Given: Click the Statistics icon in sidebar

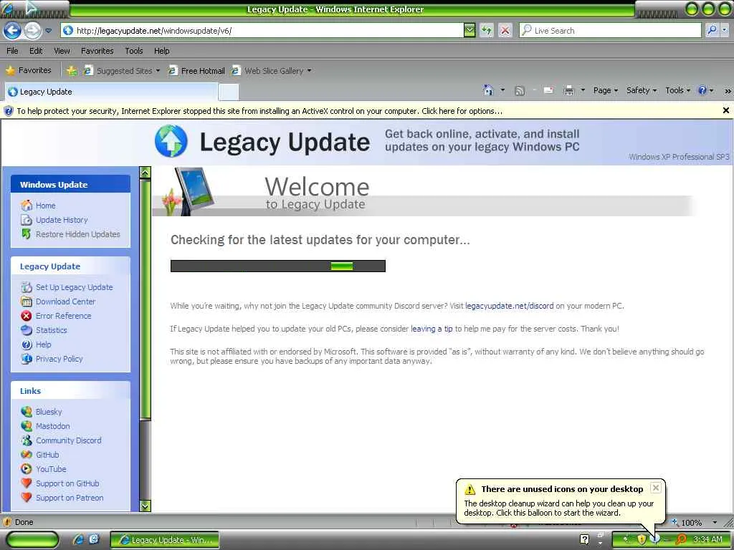Looking at the screenshot, I should [27, 330].
